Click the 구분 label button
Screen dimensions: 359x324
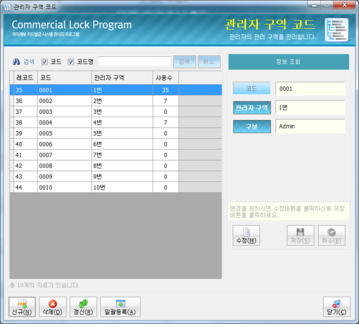point(252,127)
